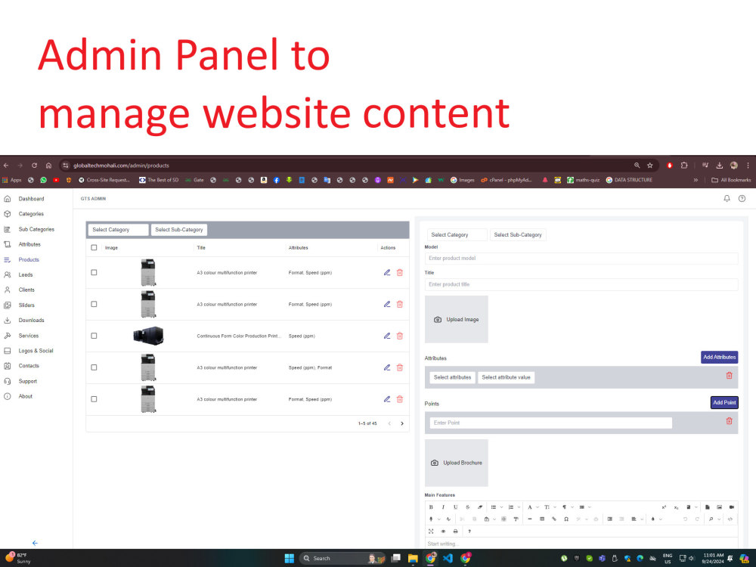
Task: Focus the Enter product title field
Action: [x=581, y=284]
